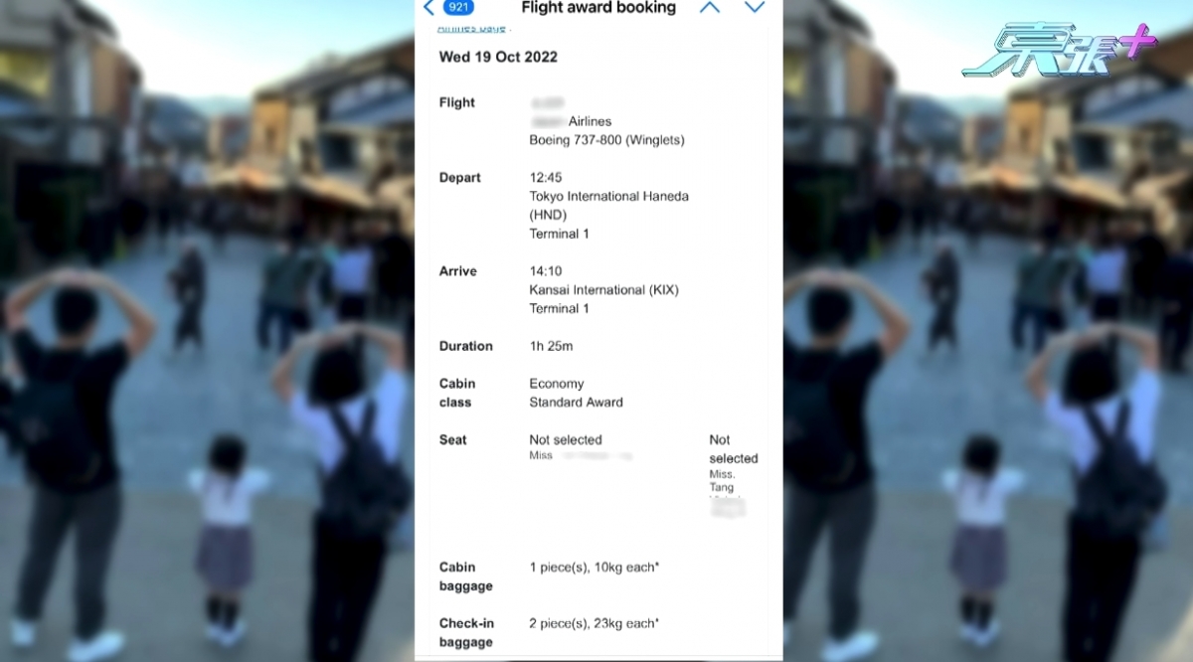Open the 921 unread messages badge
This screenshot has height=662, width=1193.
click(458, 7)
